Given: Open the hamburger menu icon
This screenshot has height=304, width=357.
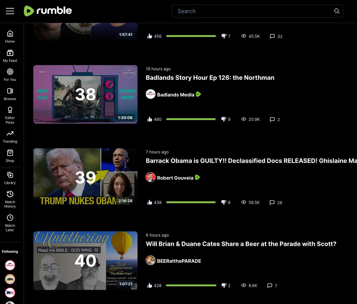Looking at the screenshot, I should [x=10, y=11].
